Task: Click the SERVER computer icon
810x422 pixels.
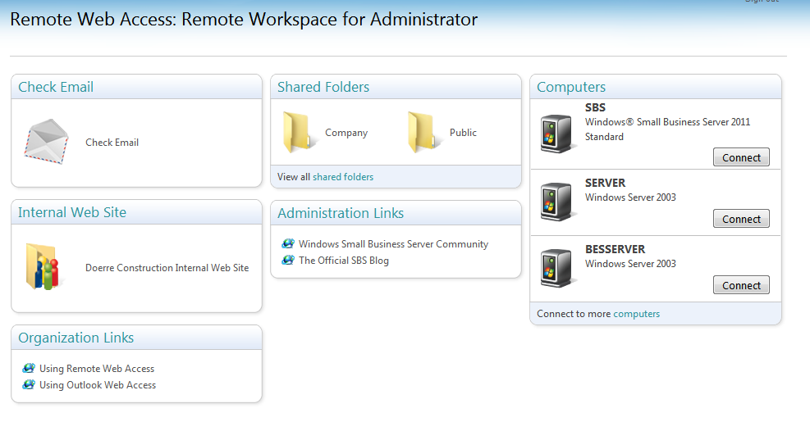Action: click(556, 202)
